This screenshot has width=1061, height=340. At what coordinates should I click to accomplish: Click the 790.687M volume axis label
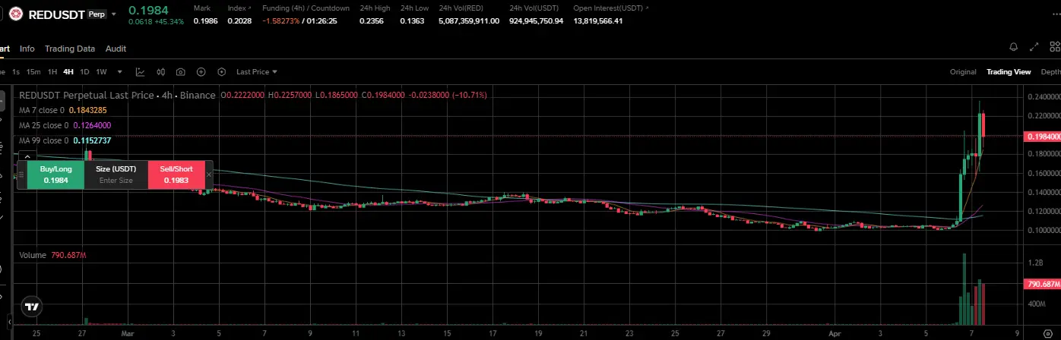1043,285
